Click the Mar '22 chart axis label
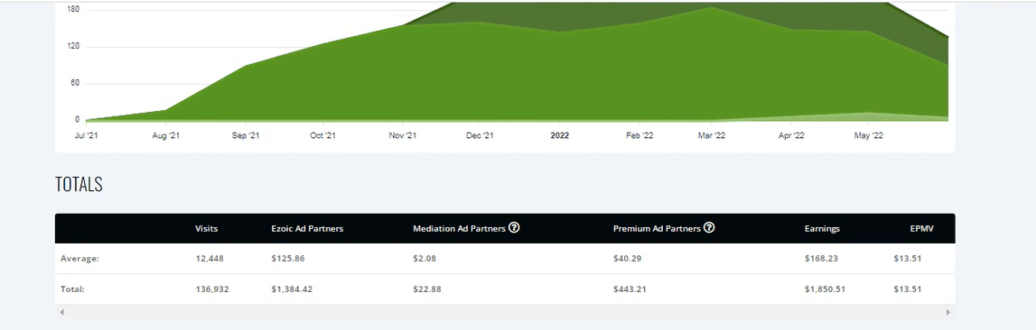1036x330 pixels. coord(711,135)
